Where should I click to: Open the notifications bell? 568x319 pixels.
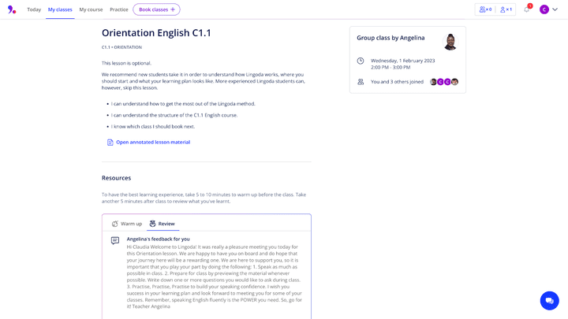pyautogui.click(x=527, y=9)
